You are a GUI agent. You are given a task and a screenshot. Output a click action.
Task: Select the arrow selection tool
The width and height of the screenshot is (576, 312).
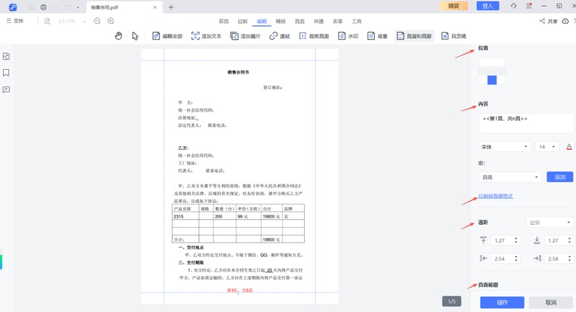tap(136, 36)
